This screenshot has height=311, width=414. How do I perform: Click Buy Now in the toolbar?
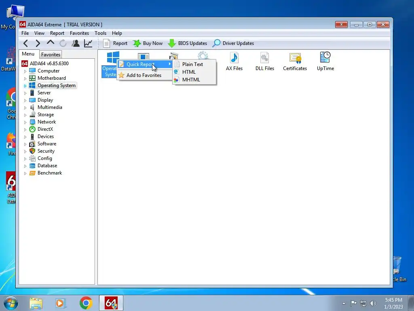pyautogui.click(x=148, y=43)
